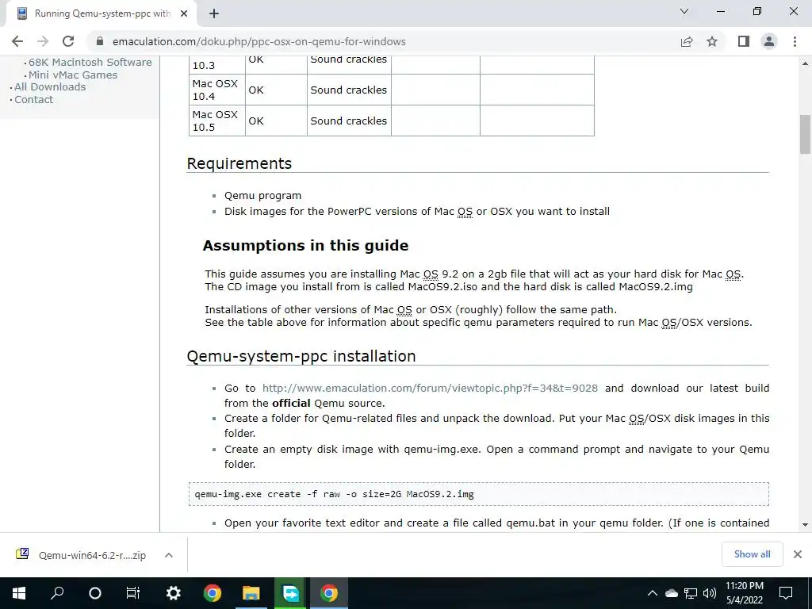Open 68K Macintosh Software sidebar link
The height and width of the screenshot is (609, 812).
tap(90, 62)
